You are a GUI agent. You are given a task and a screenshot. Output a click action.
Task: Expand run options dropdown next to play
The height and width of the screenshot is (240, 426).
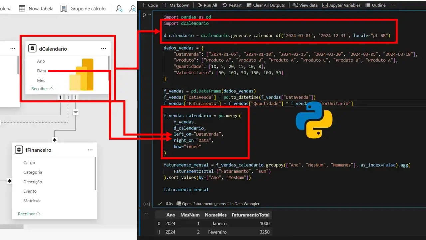(150, 15)
